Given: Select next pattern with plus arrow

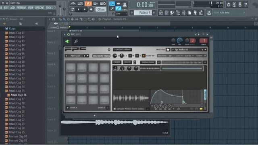Looking at the screenshot, I should [x=154, y=12].
